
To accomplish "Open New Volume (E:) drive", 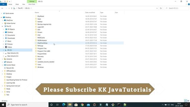I will tap(13, 56).
